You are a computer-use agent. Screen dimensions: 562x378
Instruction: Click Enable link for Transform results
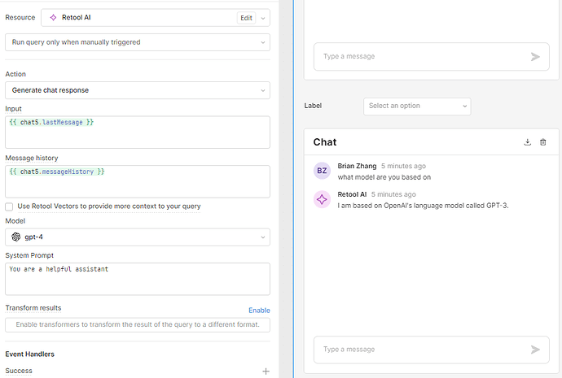click(x=259, y=310)
